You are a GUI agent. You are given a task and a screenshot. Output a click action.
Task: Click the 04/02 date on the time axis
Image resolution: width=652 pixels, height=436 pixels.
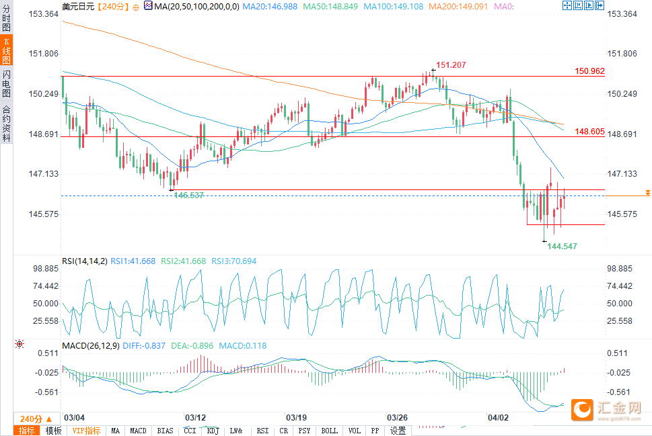[x=498, y=418]
